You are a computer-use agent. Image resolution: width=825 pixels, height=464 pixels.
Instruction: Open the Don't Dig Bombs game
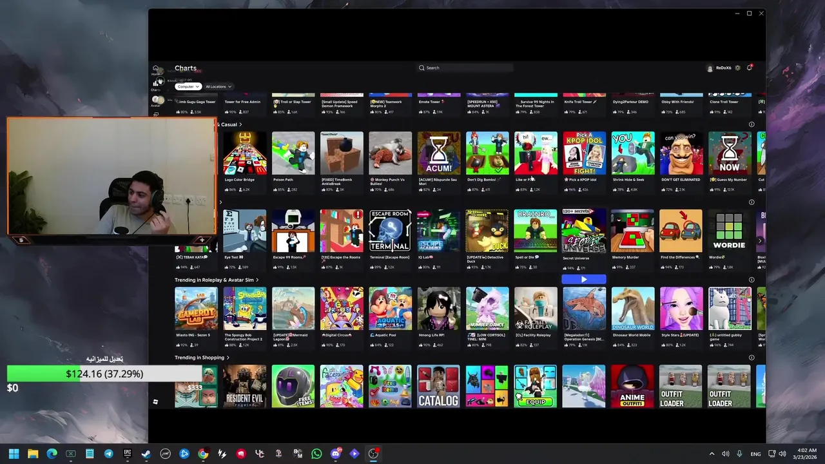click(x=487, y=153)
